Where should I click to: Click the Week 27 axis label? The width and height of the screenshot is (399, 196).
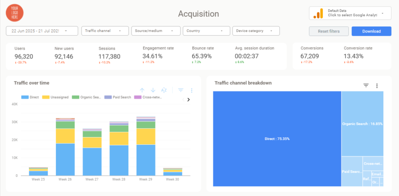click(x=92, y=179)
